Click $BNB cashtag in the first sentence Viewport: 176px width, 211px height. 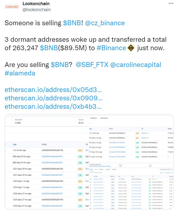pyautogui.click(x=72, y=23)
